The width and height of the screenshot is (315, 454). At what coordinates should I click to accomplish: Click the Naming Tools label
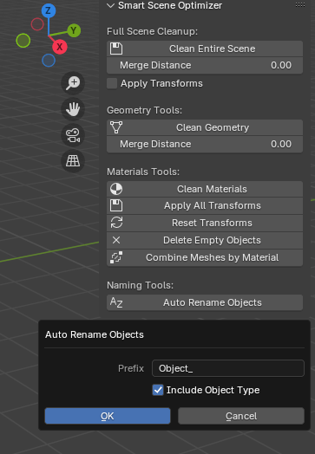(x=140, y=286)
